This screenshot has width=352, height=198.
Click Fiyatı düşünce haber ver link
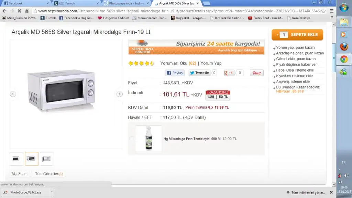pyautogui.click(x=296, y=64)
